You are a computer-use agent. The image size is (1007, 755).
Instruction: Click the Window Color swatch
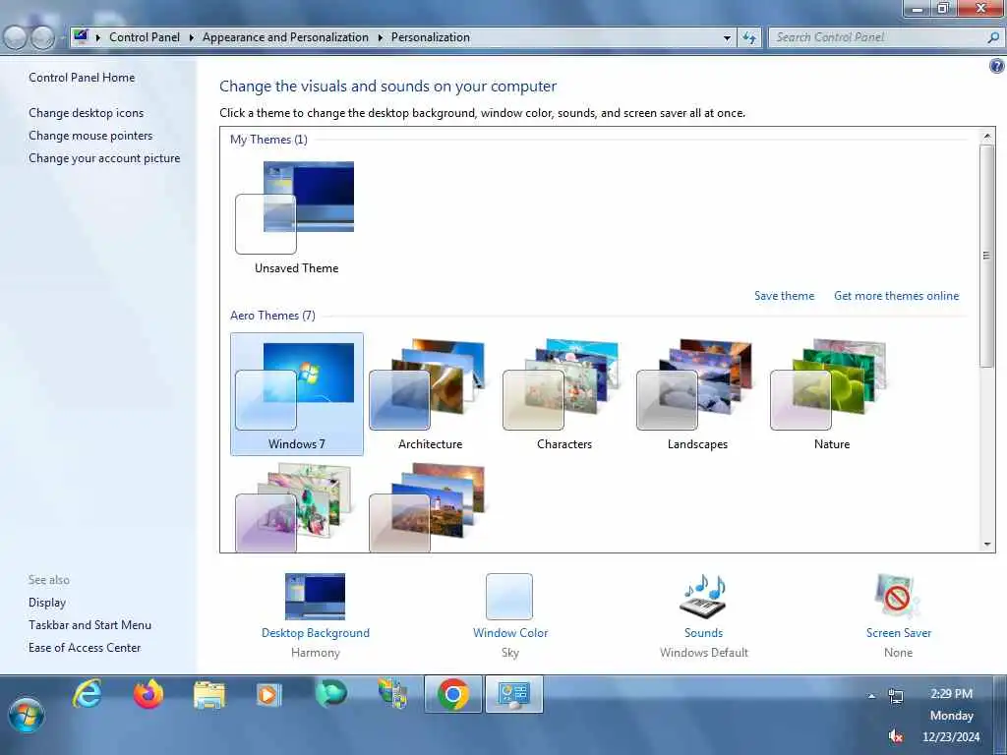(509, 597)
